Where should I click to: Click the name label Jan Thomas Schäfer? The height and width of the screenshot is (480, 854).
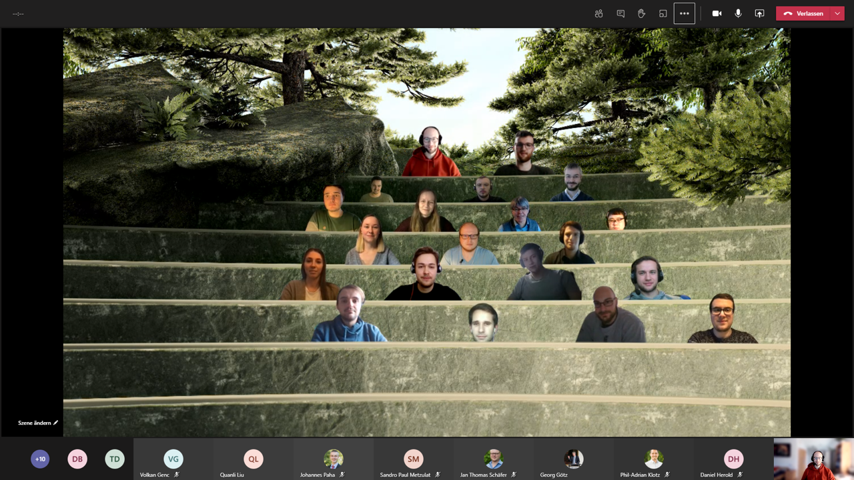pyautogui.click(x=484, y=475)
